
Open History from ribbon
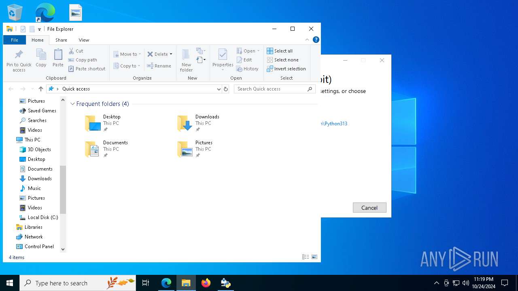coord(247,69)
